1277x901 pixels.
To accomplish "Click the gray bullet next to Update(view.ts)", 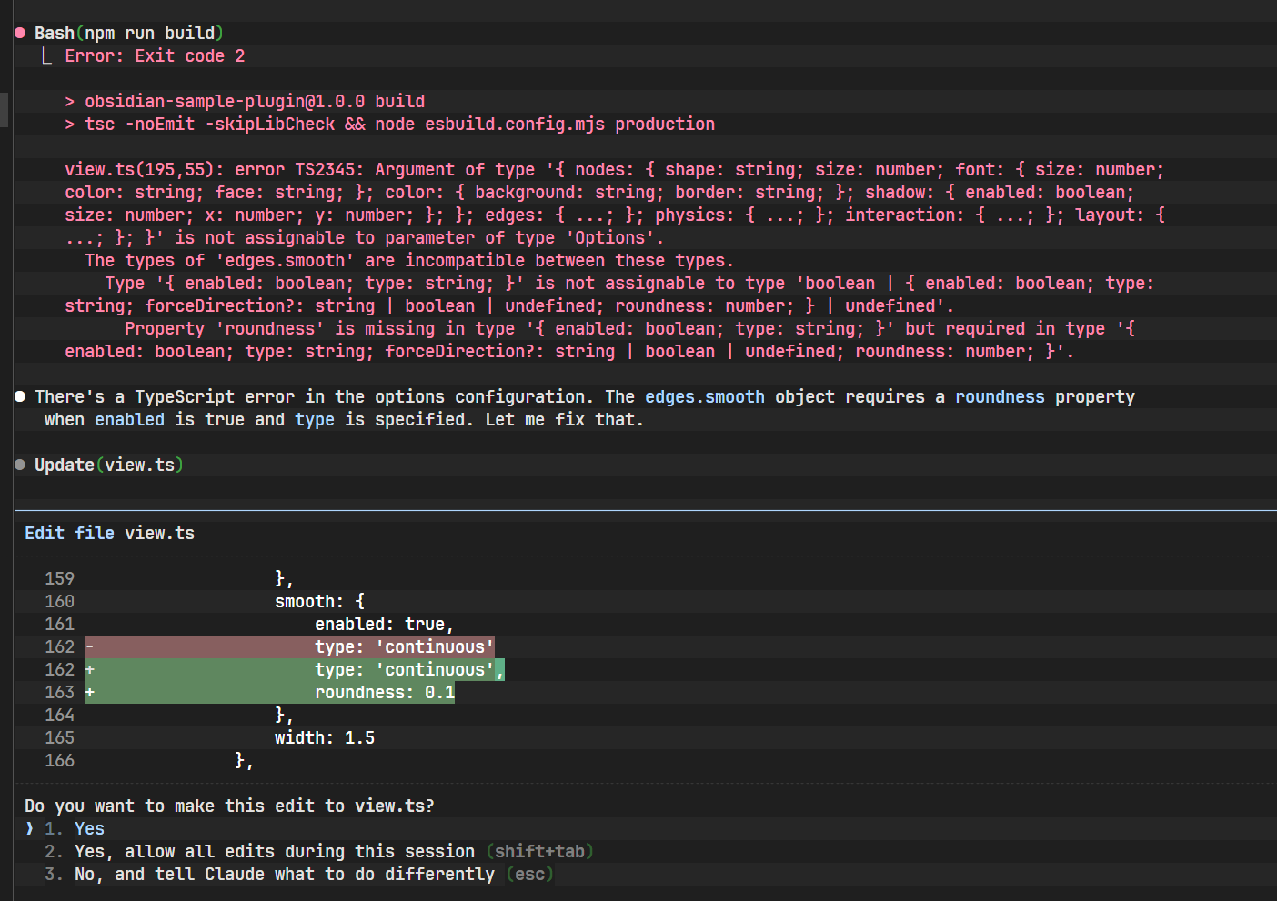I will click(x=20, y=466).
